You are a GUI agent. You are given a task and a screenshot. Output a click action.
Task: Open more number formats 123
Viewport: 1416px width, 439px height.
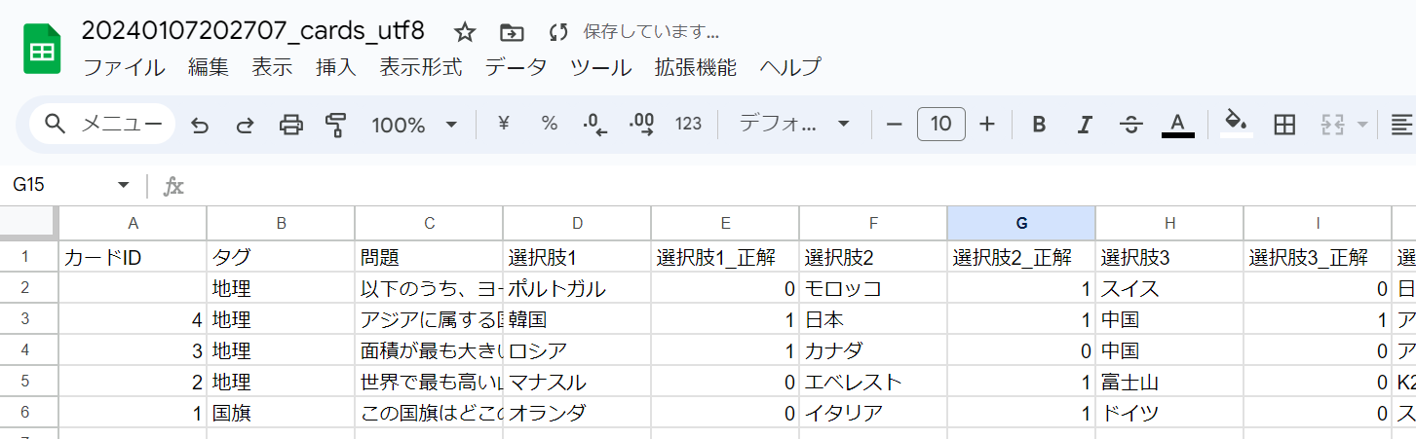pyautogui.click(x=688, y=124)
